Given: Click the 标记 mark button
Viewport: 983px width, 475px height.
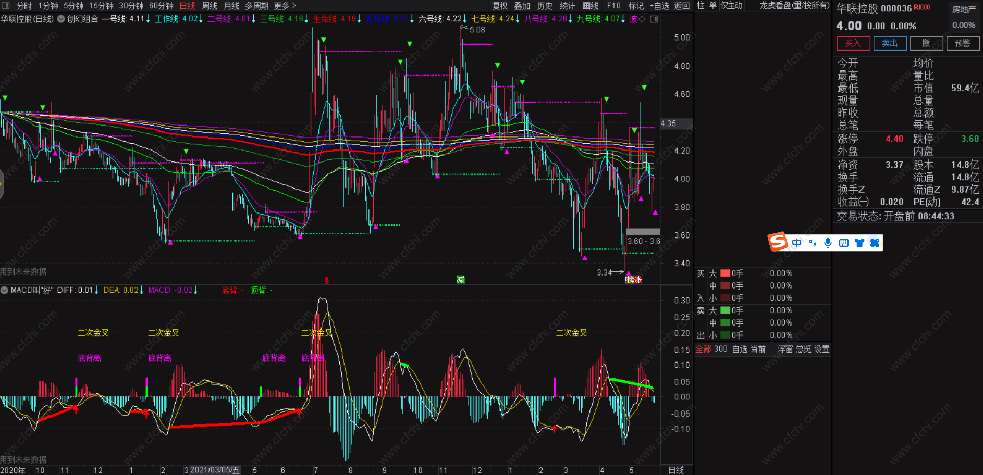Looking at the screenshot, I should point(636,6).
